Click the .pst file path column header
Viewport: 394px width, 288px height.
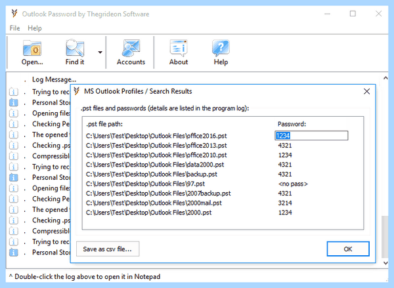[x=104, y=124]
